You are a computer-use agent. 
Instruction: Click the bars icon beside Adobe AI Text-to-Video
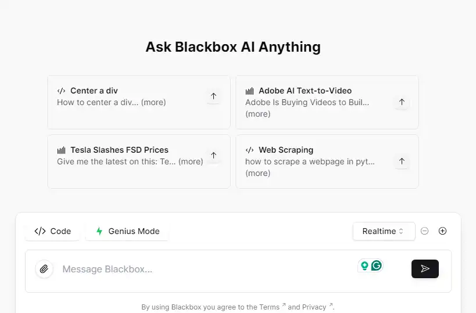[249, 91]
